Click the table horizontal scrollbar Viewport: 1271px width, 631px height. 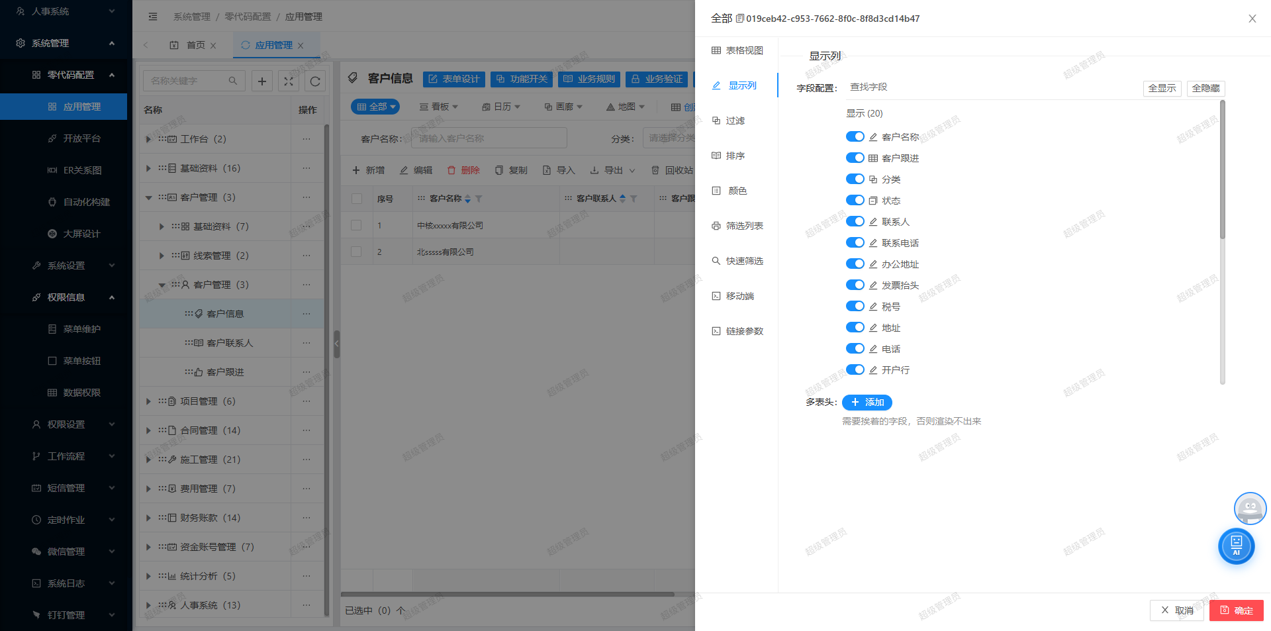pos(508,594)
